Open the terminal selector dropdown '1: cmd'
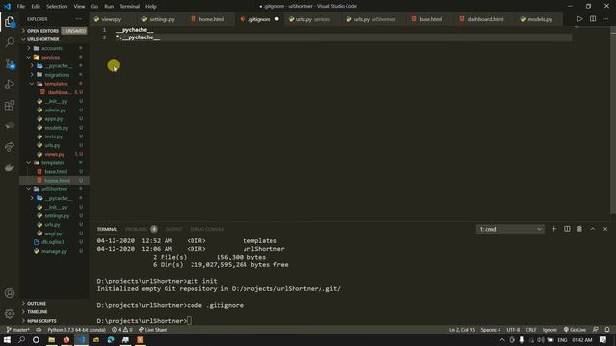This screenshot has height=346, width=616. [x=510, y=229]
